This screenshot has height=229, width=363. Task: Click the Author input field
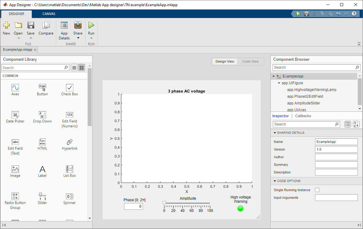click(x=336, y=157)
